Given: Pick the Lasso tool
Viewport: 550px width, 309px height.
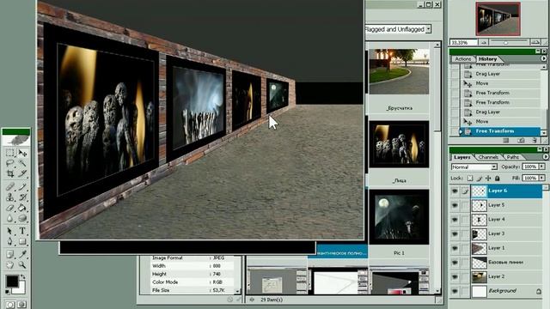Looking at the screenshot, I should click(9, 163).
